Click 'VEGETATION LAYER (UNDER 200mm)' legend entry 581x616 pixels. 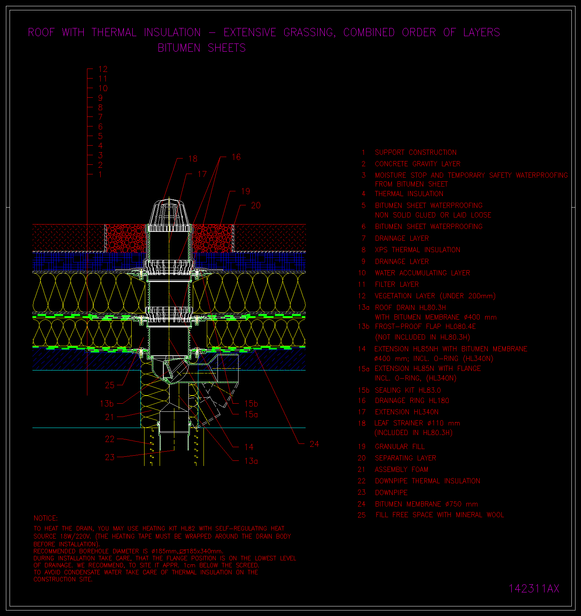point(435,296)
